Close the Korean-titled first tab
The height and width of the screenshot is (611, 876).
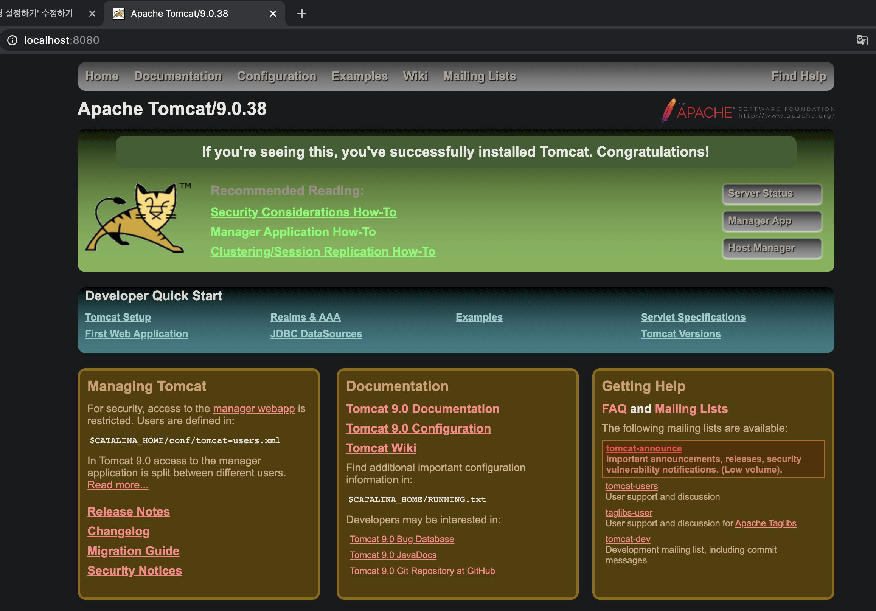(x=92, y=14)
